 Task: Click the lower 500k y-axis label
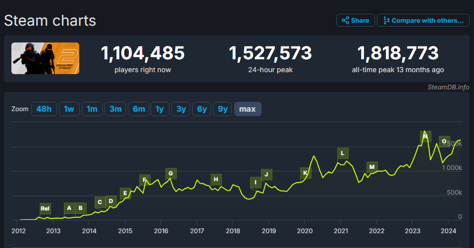pos(454,193)
